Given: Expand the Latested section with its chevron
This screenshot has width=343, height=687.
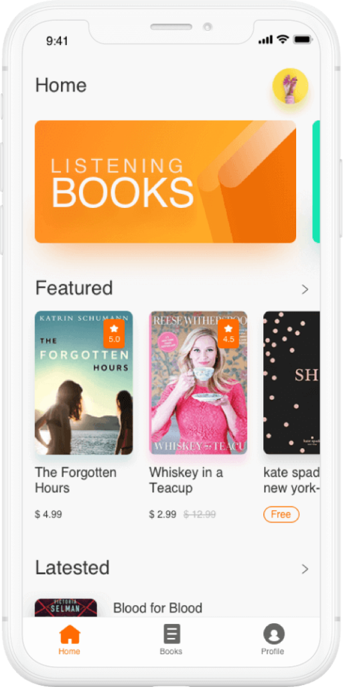Looking at the screenshot, I should pyautogui.click(x=305, y=569).
